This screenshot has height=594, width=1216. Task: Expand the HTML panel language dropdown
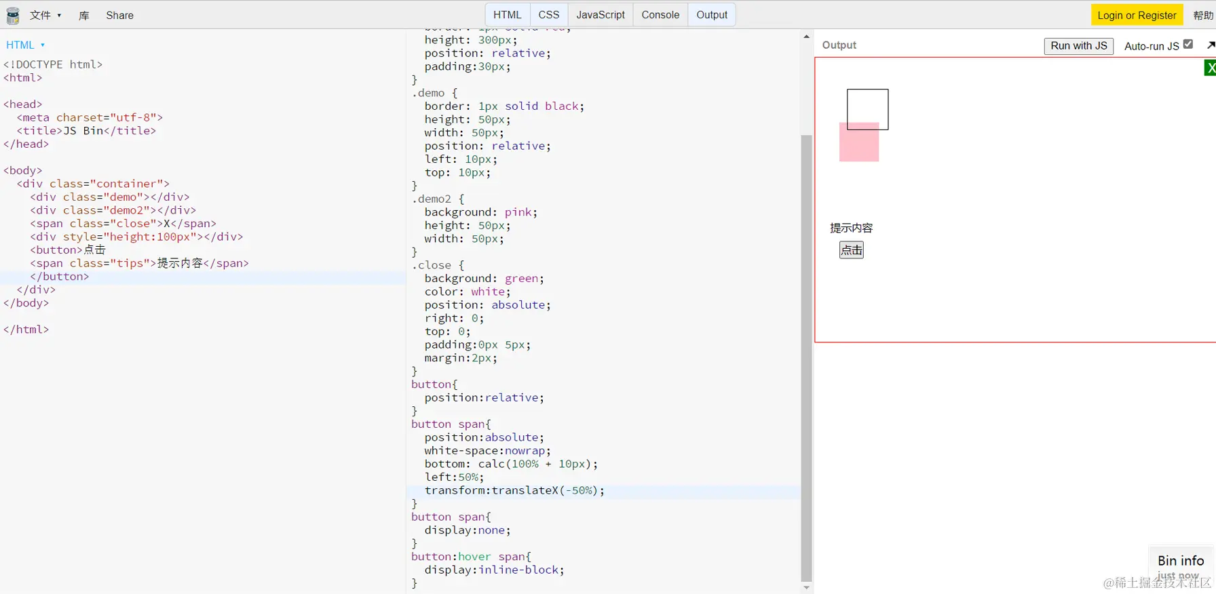tap(26, 45)
